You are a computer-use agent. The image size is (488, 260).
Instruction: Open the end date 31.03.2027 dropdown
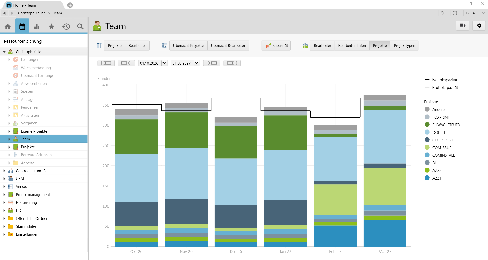[x=197, y=63]
